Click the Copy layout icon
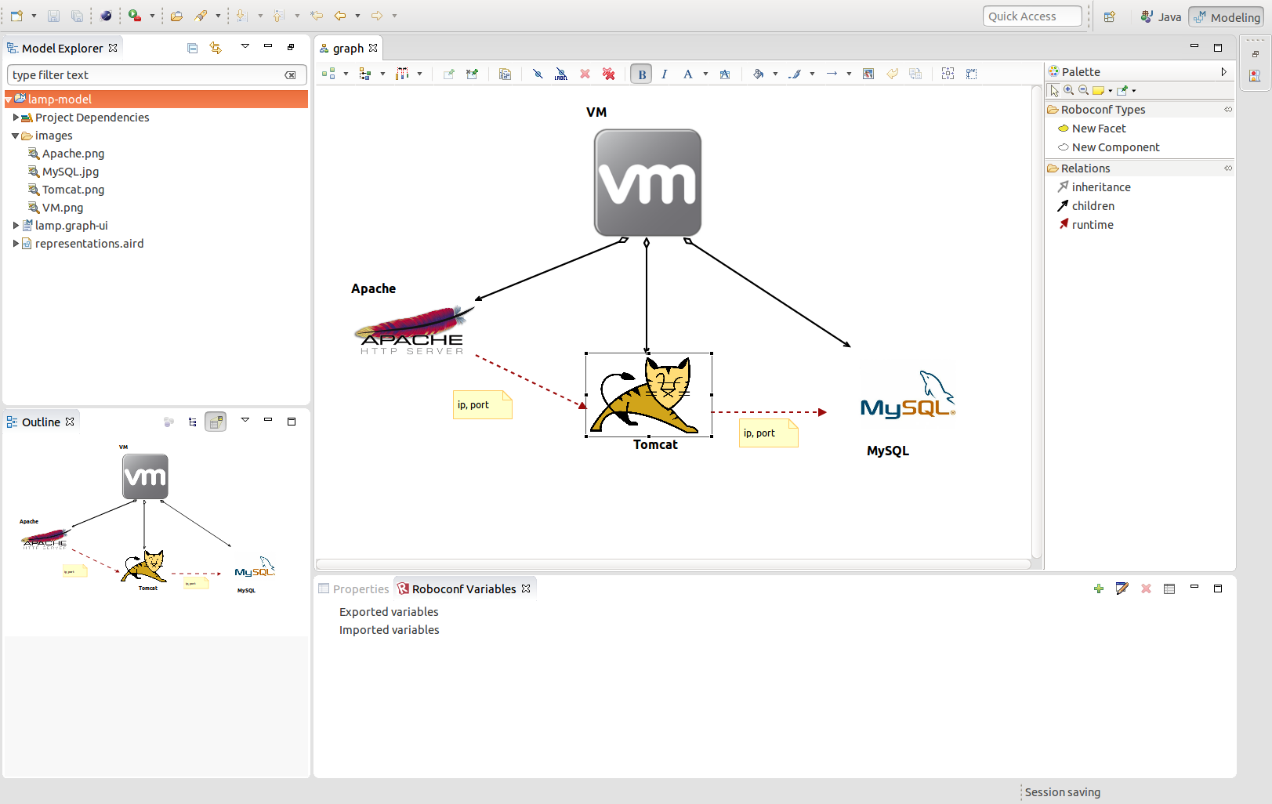 click(505, 74)
